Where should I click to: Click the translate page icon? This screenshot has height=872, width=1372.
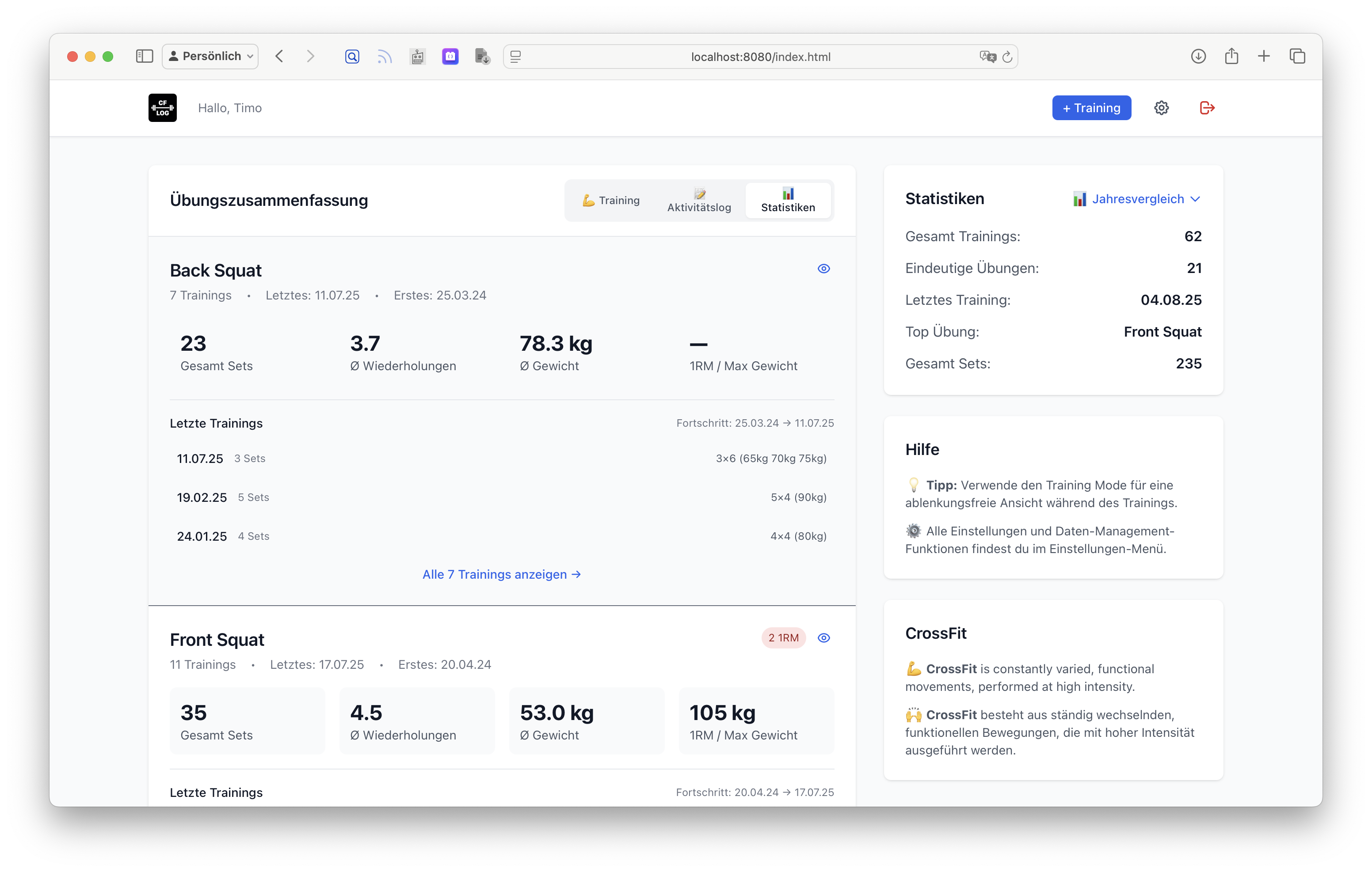tap(987, 57)
